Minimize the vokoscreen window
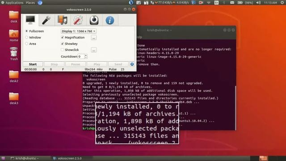286x161 pixels. [x=125, y=9]
